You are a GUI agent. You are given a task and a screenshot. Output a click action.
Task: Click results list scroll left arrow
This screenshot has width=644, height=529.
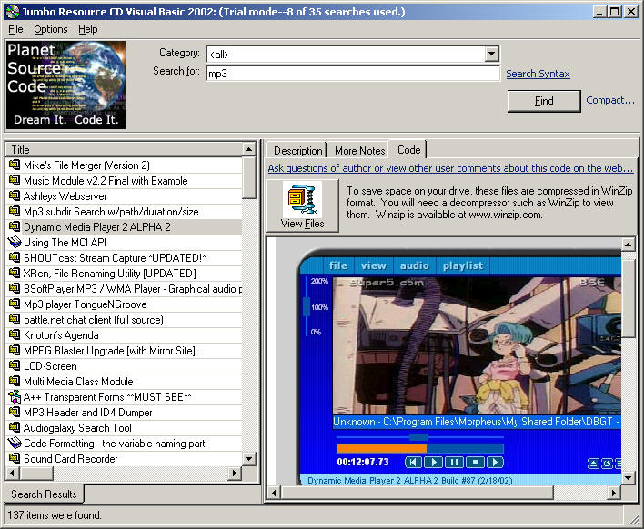[x=13, y=473]
